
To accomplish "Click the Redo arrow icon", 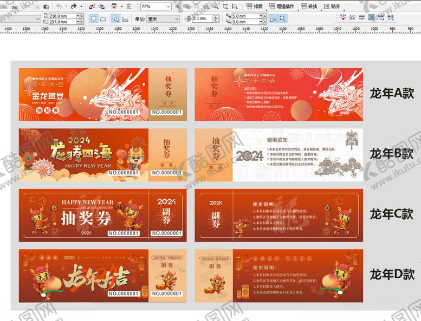I will [x=74, y=6].
